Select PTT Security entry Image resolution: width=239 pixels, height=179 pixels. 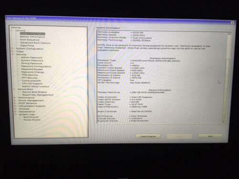point(30,78)
